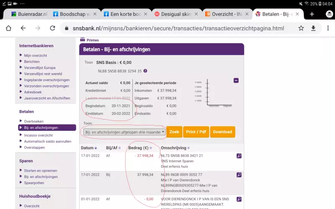This screenshot has height=209, width=335.
Task: Close the Desigual tab
Action: (196, 14)
